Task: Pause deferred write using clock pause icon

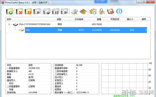Action: [x=56, y=11]
